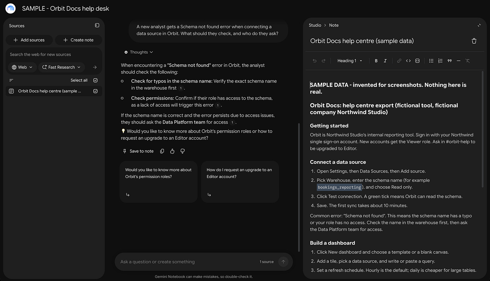
Task: Click the note title Orbit Docs help centre
Action: (362, 41)
